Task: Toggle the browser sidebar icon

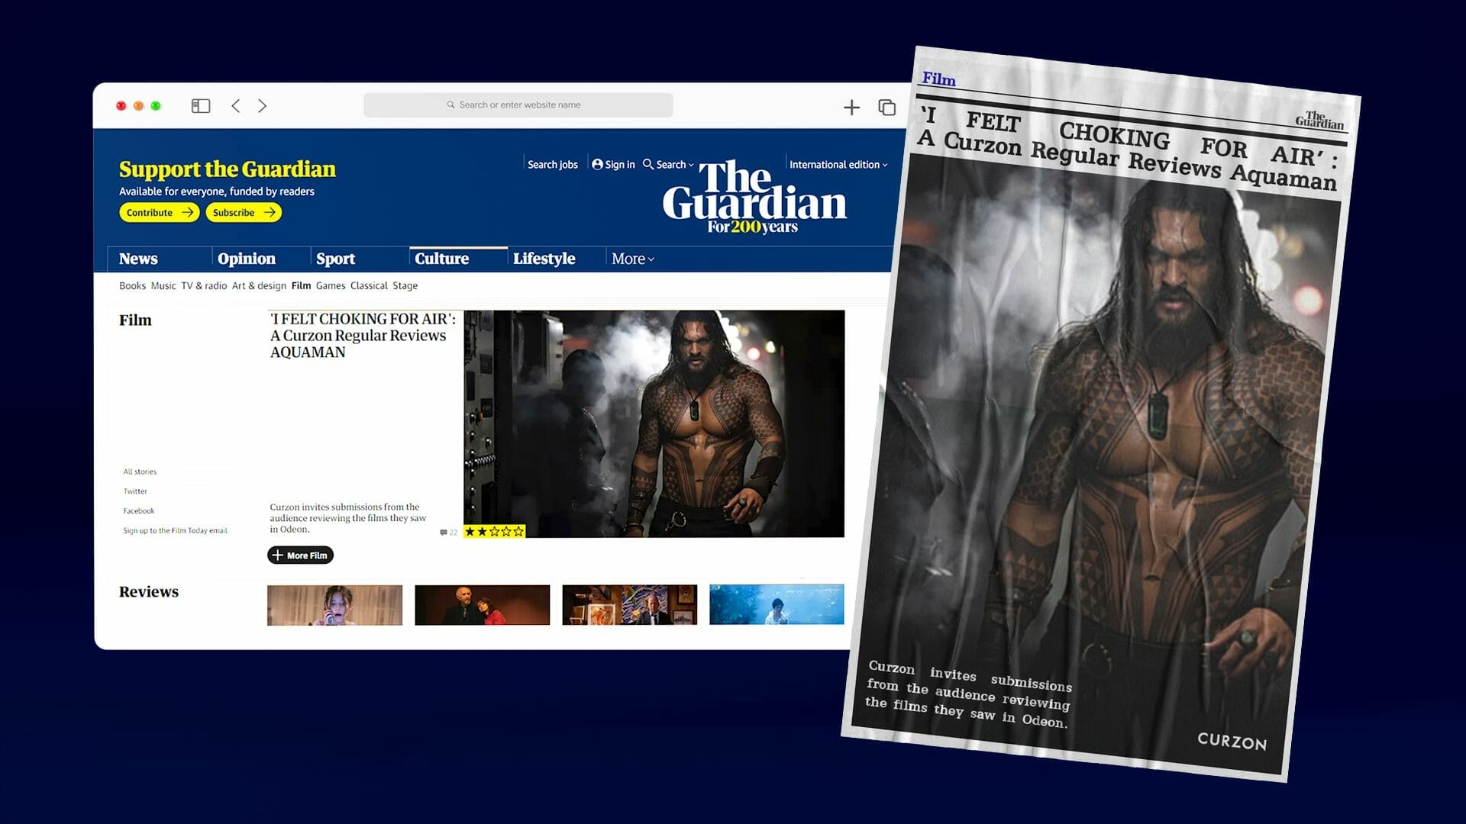Action: 200,106
